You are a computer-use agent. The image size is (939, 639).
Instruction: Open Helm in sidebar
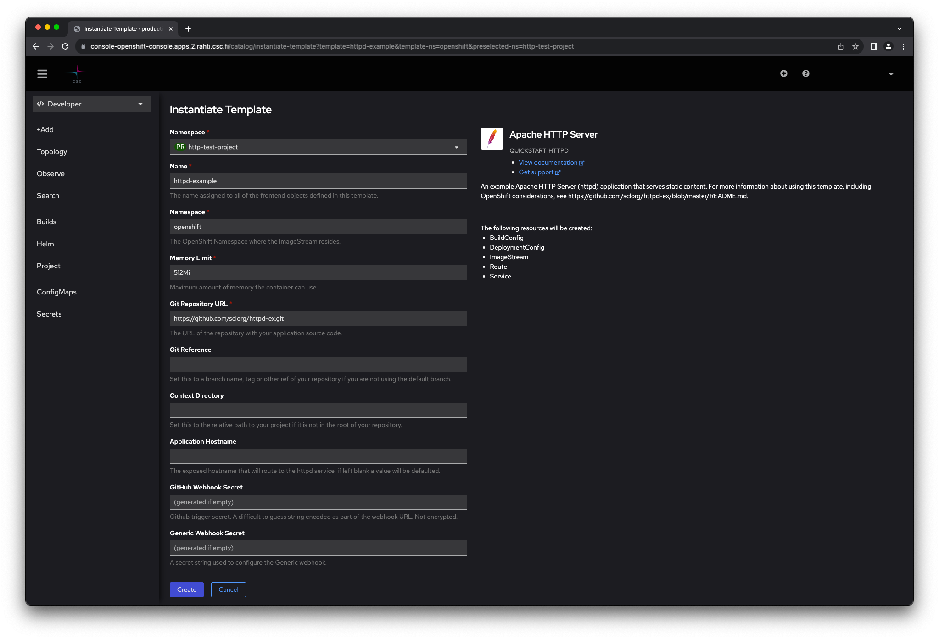pyautogui.click(x=45, y=244)
